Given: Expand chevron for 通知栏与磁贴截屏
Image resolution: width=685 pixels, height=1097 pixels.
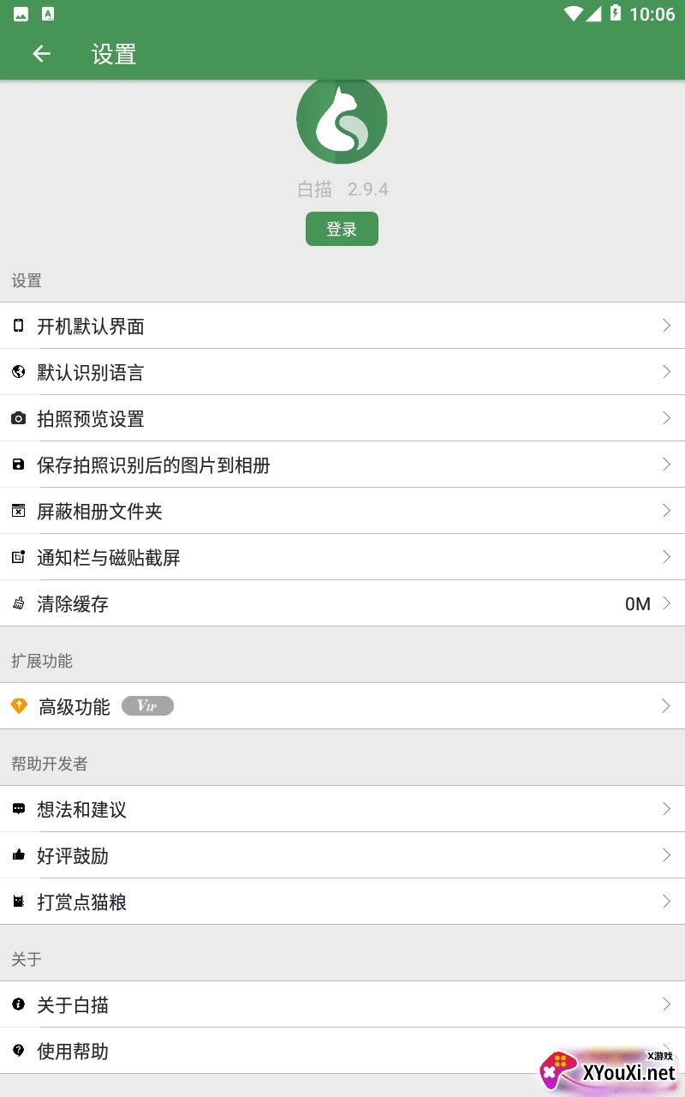Looking at the screenshot, I should [665, 557].
